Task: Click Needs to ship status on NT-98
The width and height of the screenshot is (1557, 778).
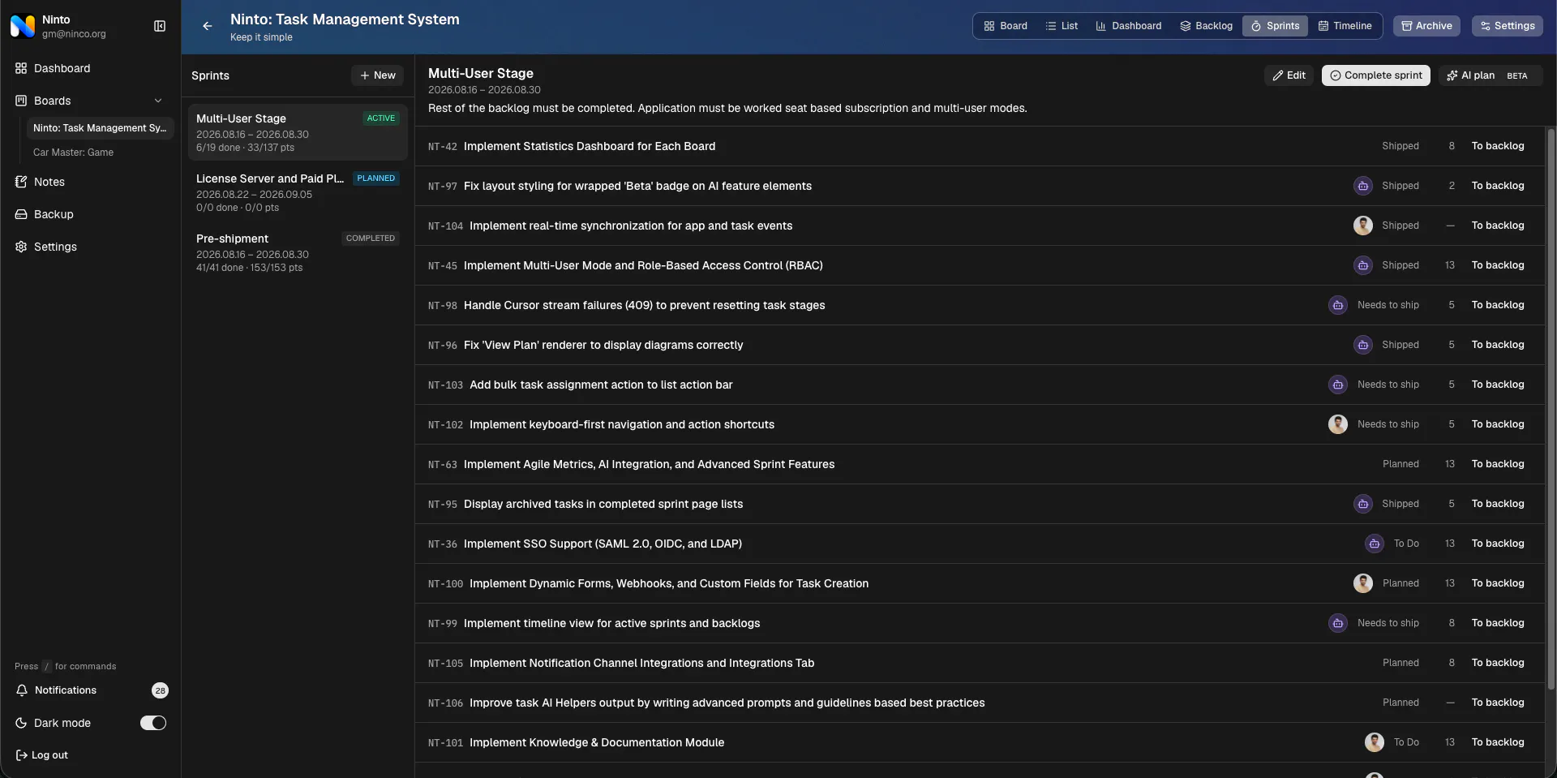Action: (1388, 305)
